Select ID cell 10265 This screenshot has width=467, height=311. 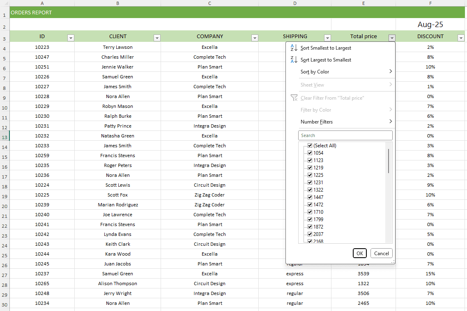42,284
